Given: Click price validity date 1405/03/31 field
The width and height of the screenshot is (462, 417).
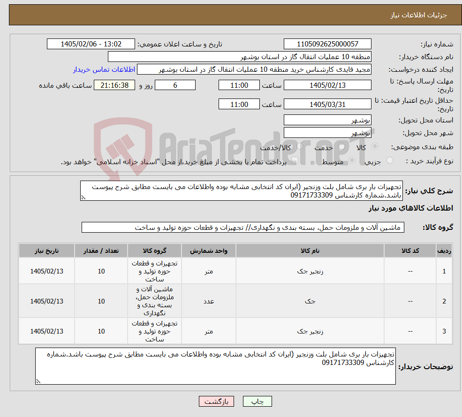Looking at the screenshot, I should [x=327, y=104].
